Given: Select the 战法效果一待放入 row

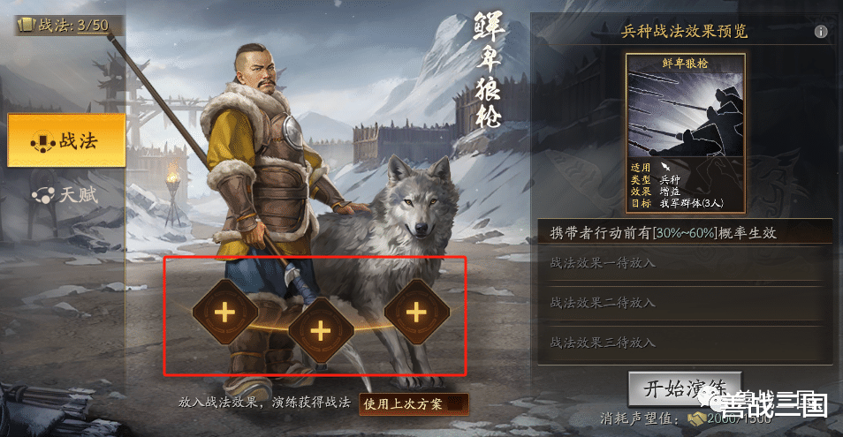Looking at the screenshot, I should point(685,262).
